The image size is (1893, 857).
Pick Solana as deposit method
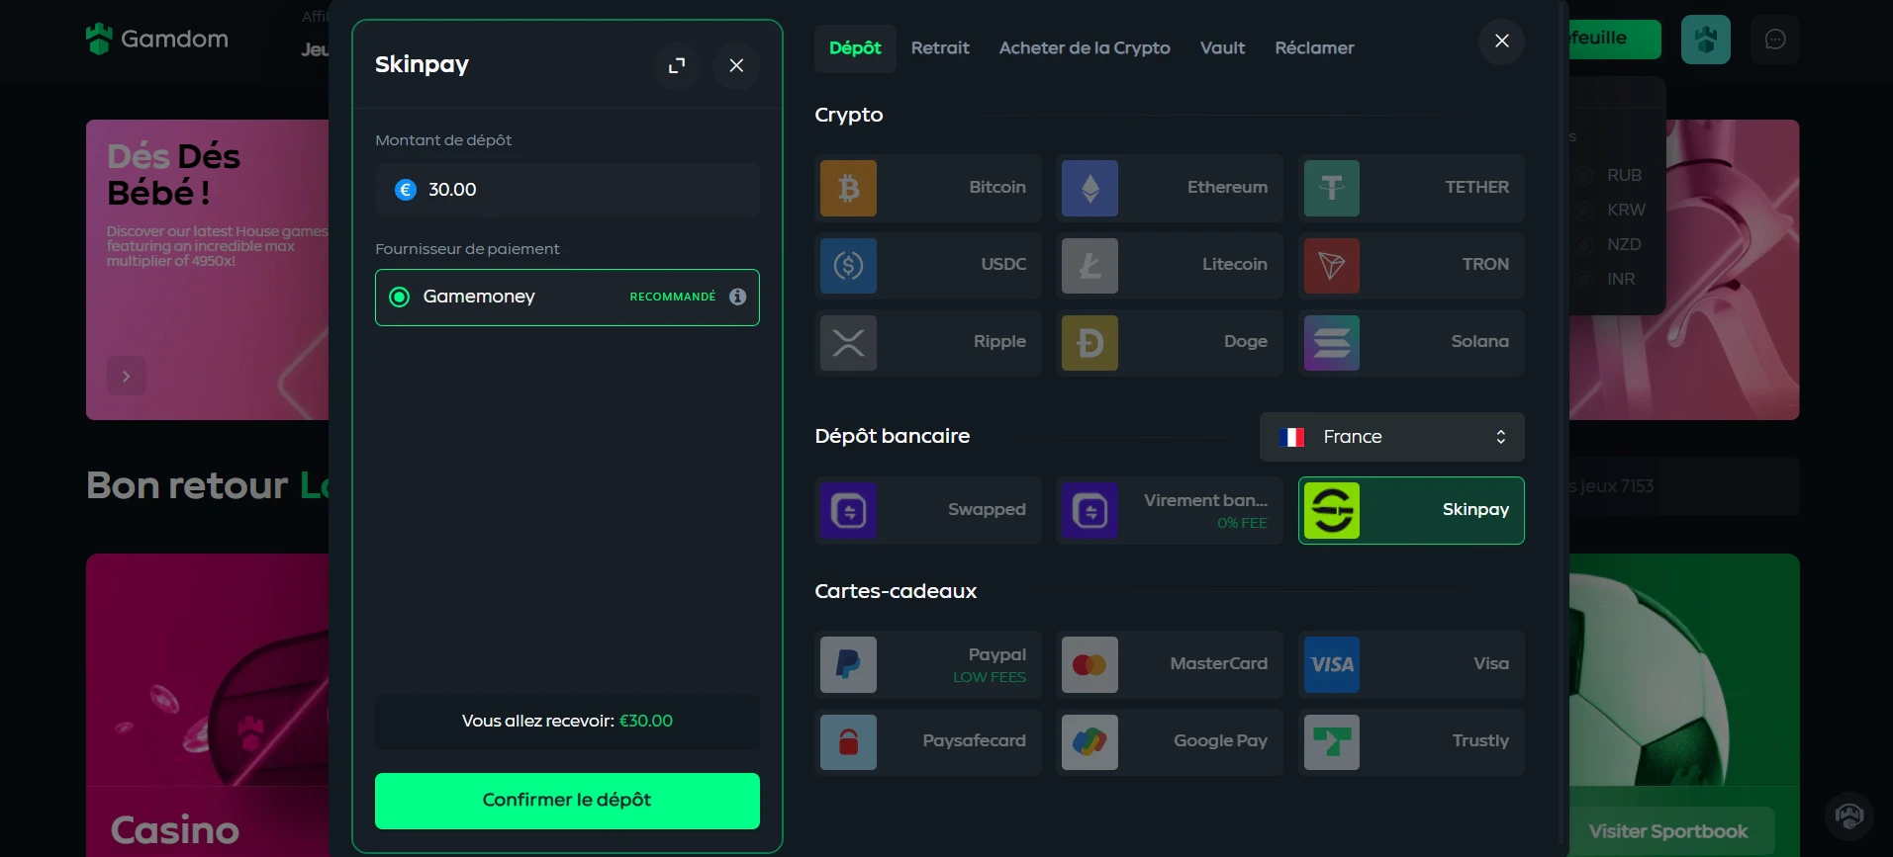1411,342
